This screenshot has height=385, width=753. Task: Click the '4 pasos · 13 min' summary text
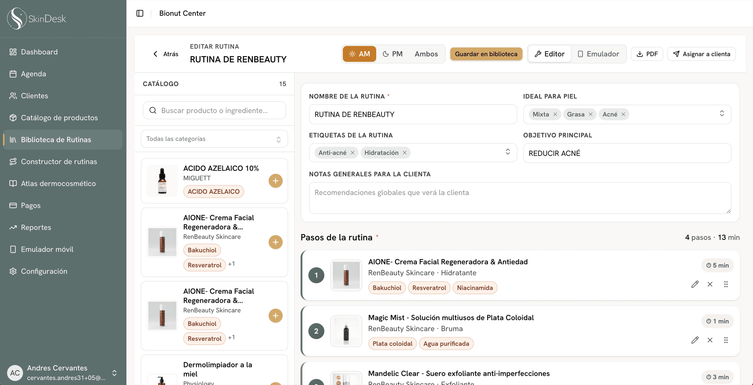tap(712, 238)
